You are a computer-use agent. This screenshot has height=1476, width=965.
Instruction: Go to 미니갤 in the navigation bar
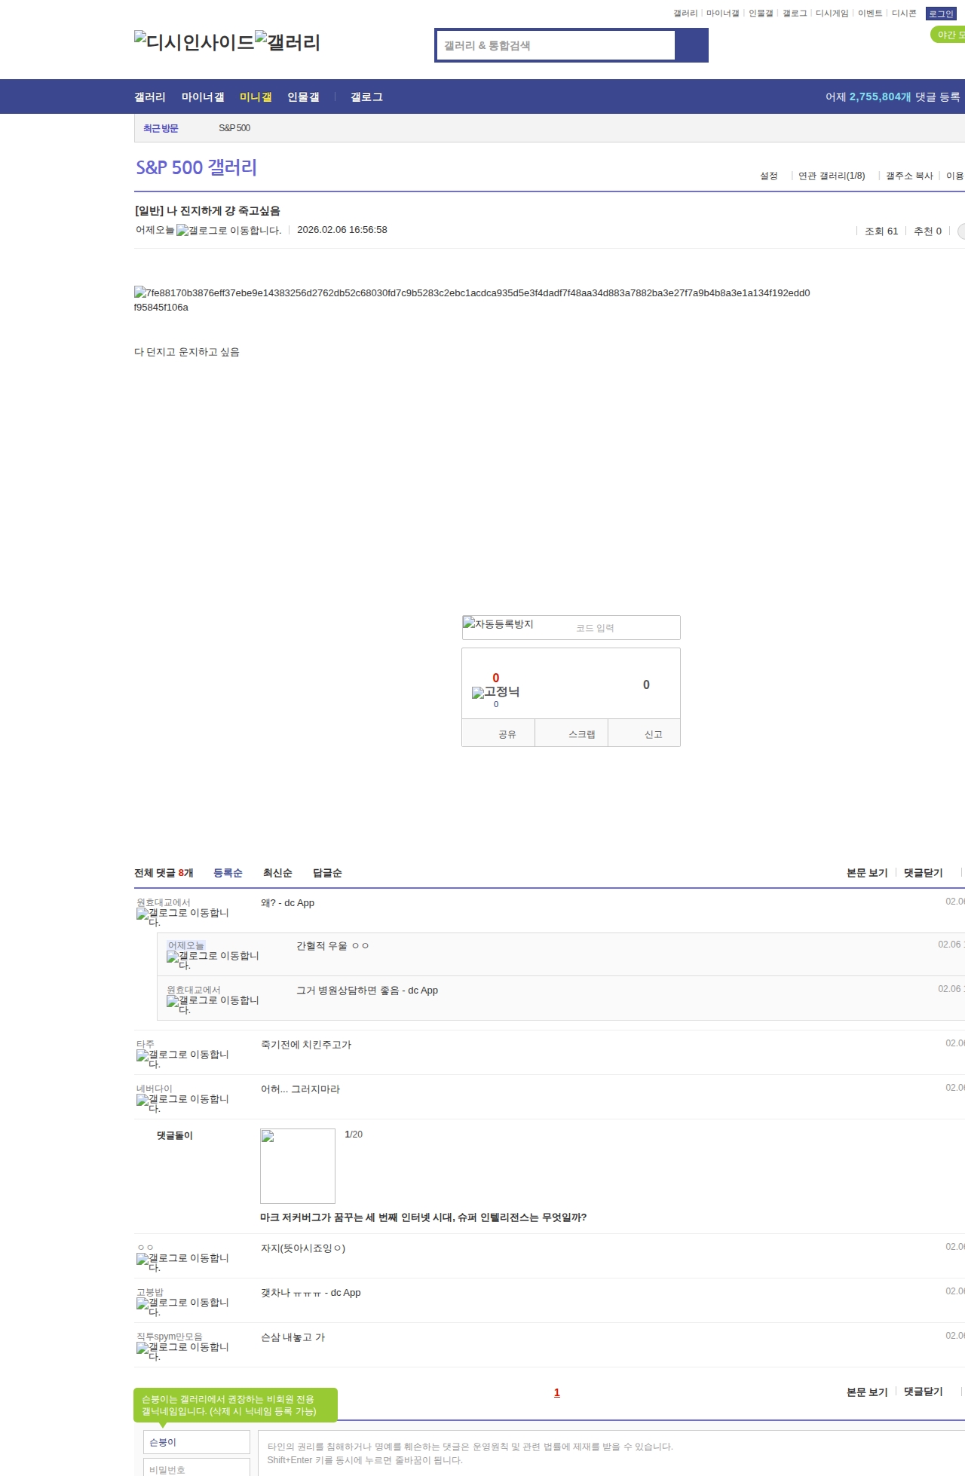256,97
